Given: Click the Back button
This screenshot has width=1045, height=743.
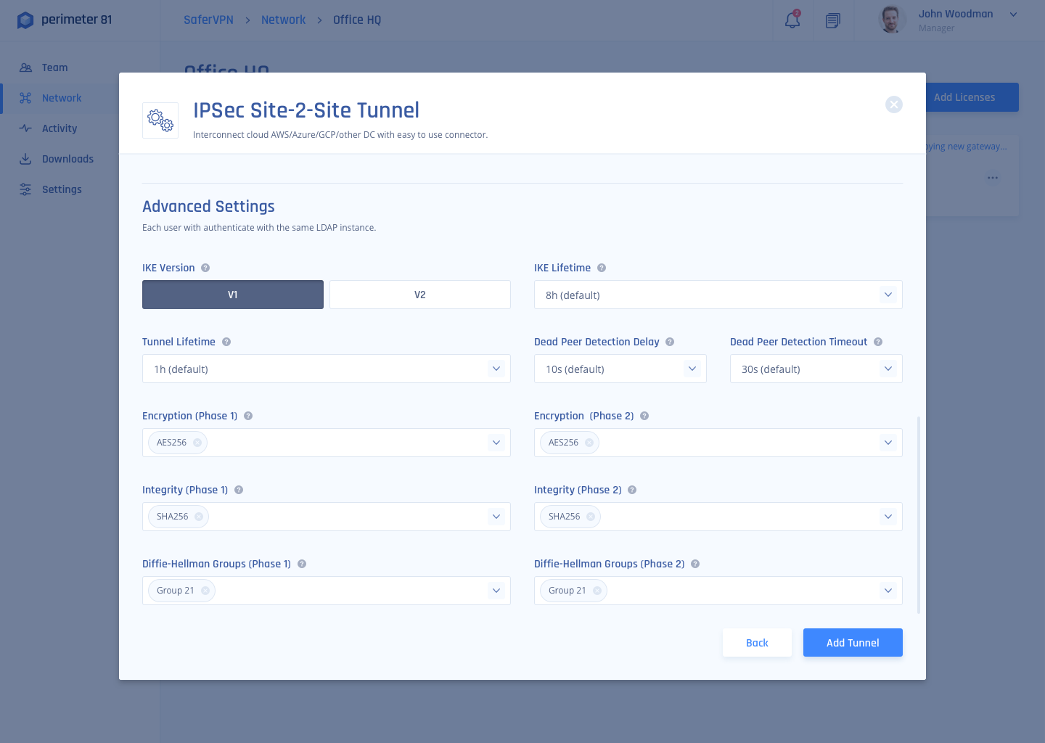Looking at the screenshot, I should tap(757, 643).
